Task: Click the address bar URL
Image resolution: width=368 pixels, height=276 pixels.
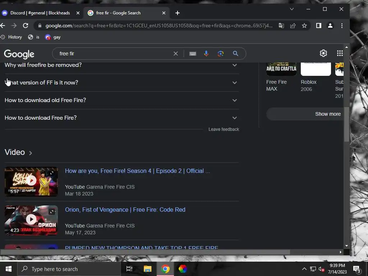Action: point(159,26)
